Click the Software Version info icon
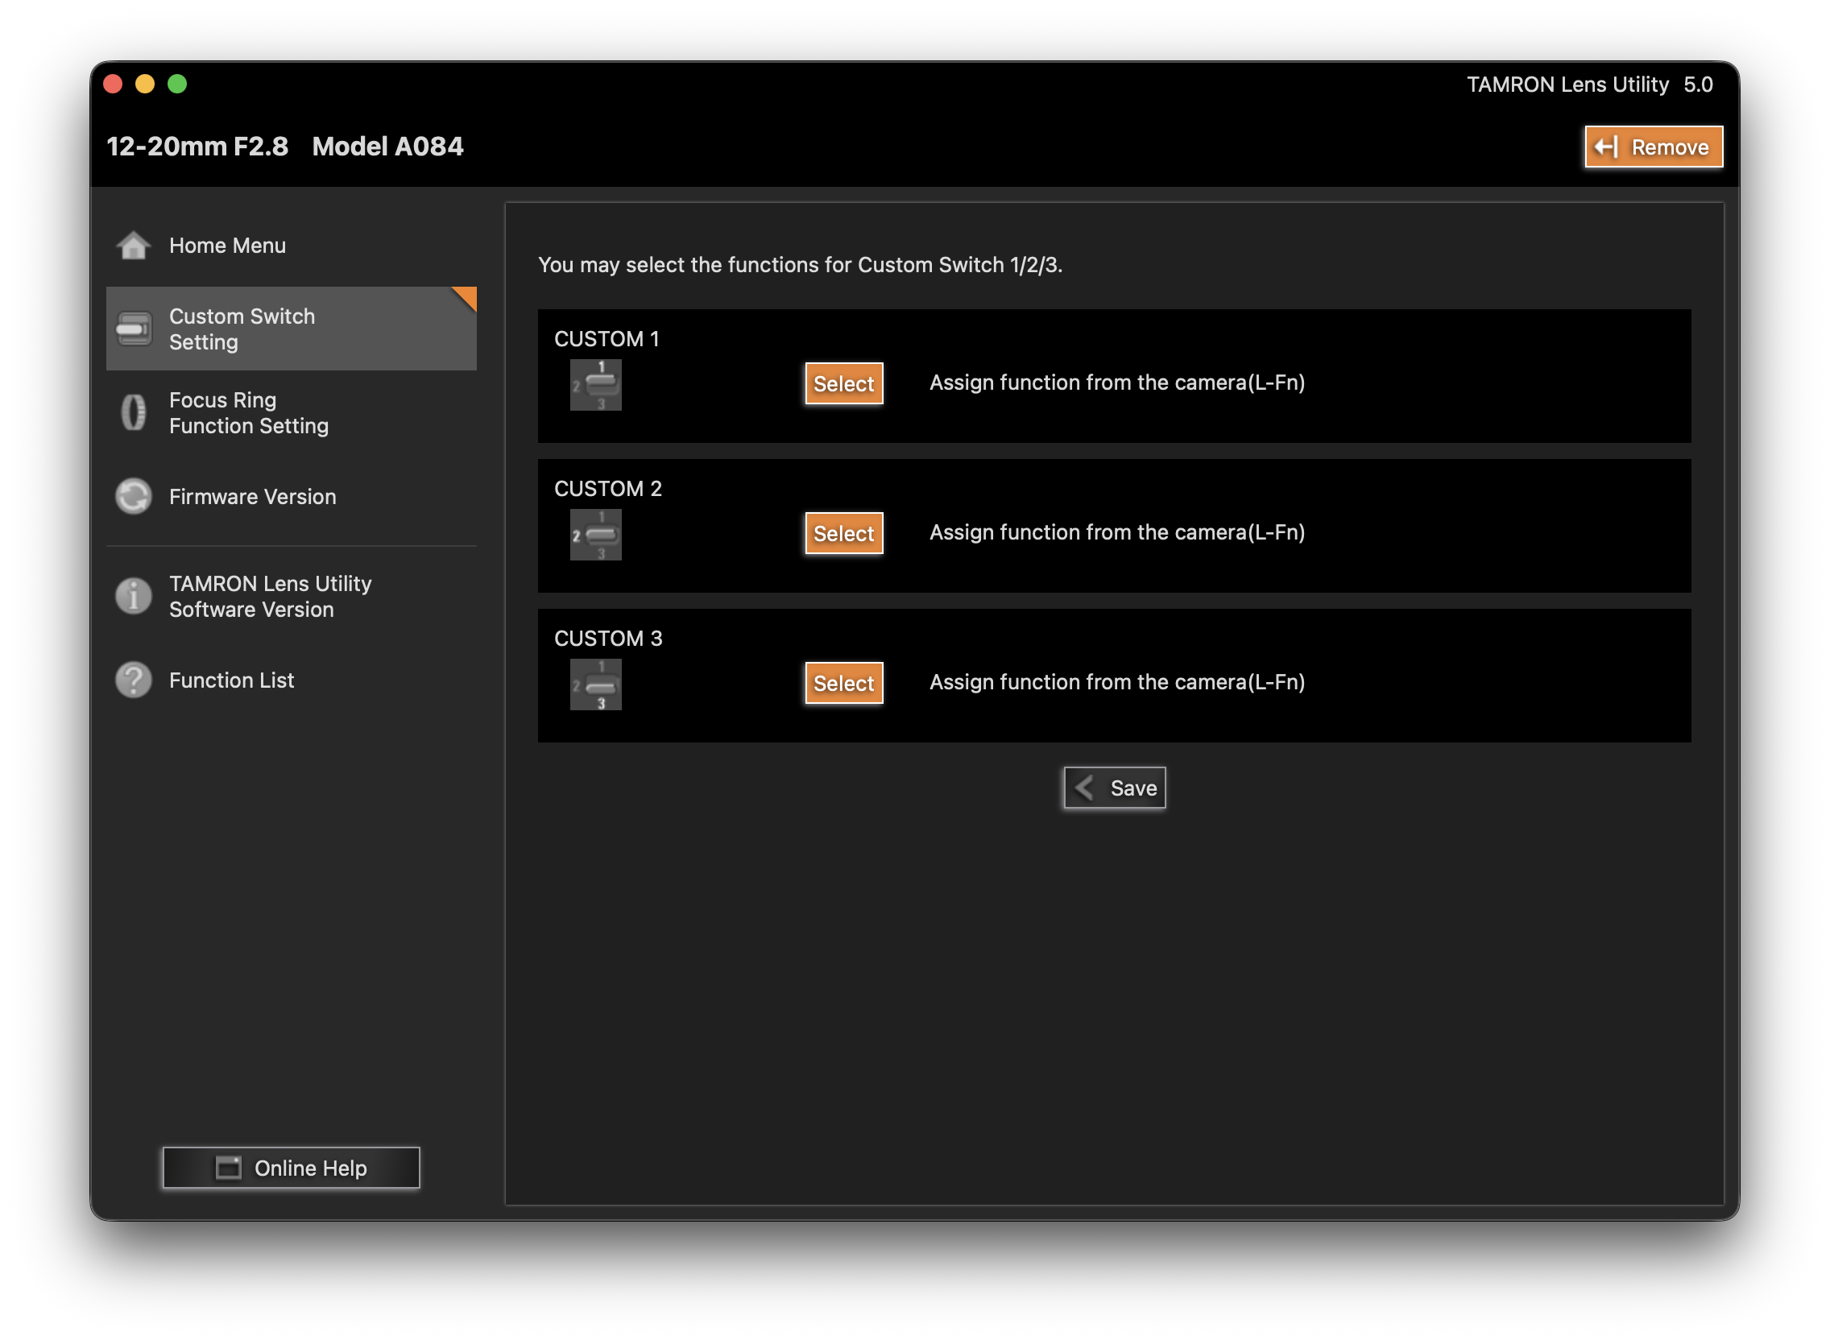The width and height of the screenshot is (1830, 1340). pos(134,596)
